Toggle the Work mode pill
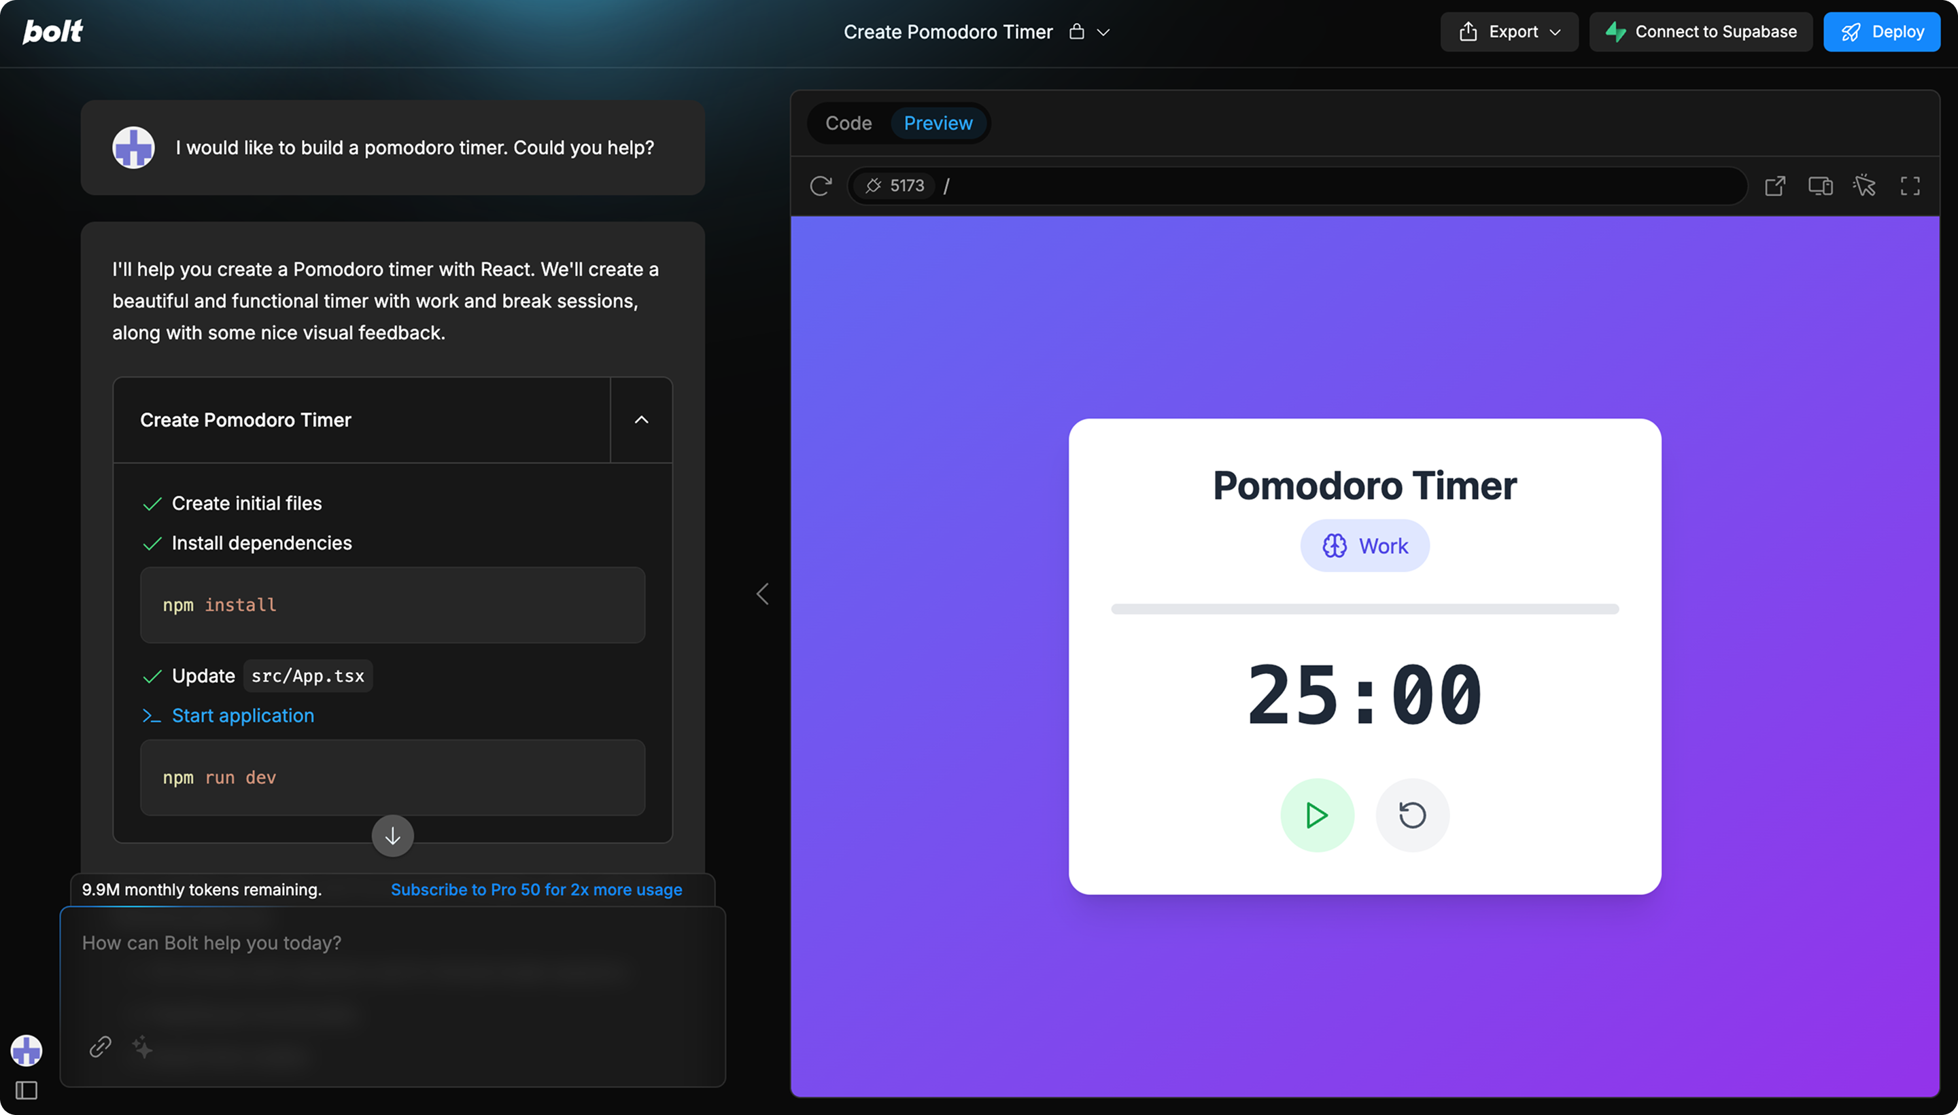The image size is (1958, 1115). click(x=1364, y=546)
